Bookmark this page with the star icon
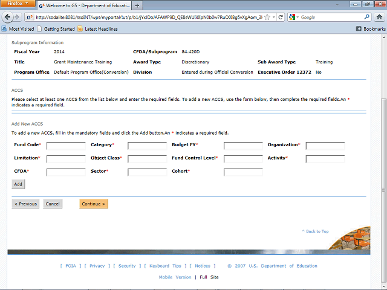387x290 pixels. tap(267, 17)
